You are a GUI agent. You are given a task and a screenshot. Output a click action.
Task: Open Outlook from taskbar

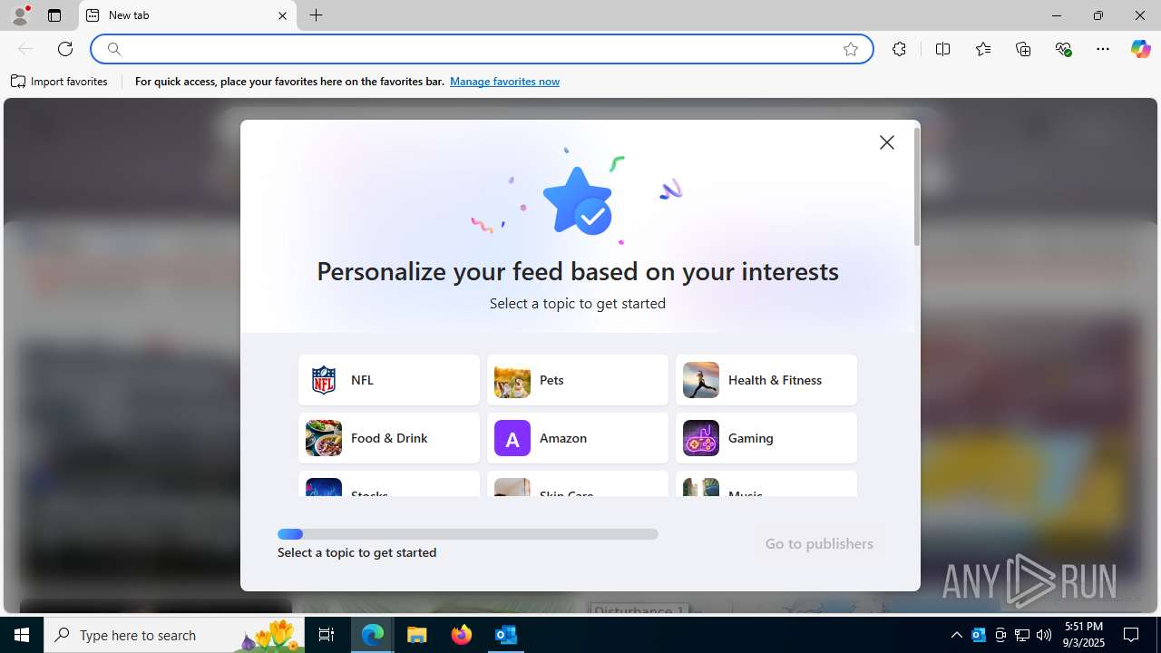506,635
